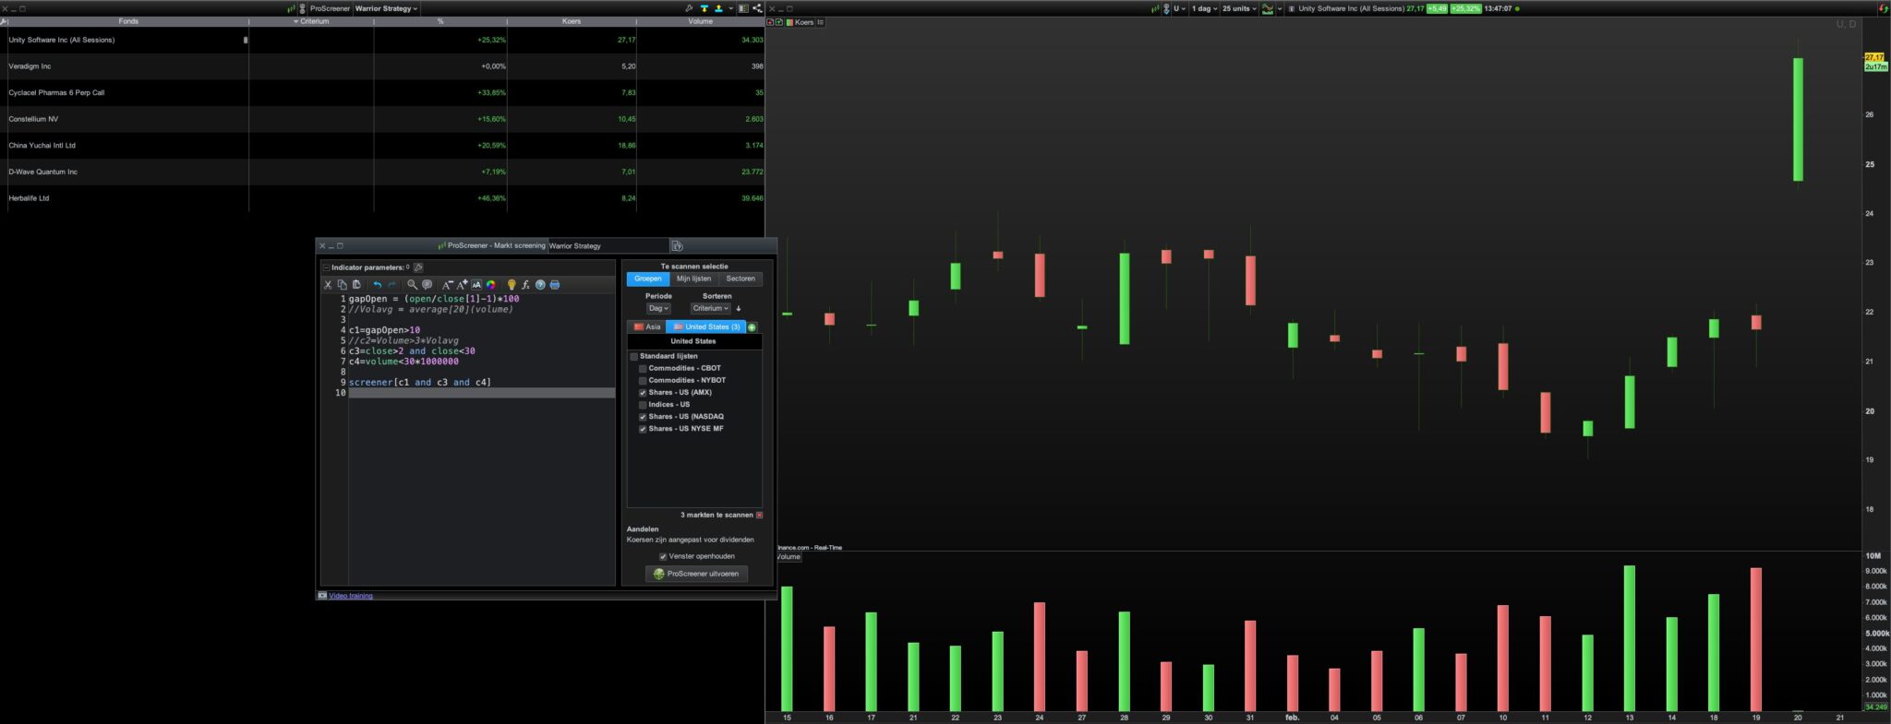1891x724 pixels.
Task: Run the screener with ProScreener uitvoeren
Action: tap(697, 574)
